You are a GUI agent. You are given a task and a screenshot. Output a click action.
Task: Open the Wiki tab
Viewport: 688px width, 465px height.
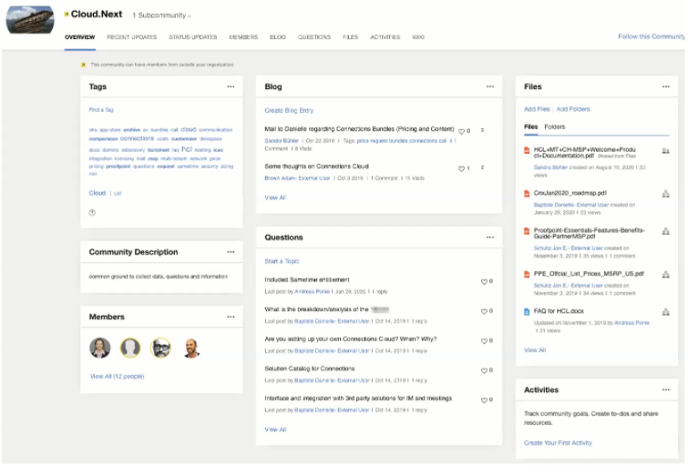point(418,37)
